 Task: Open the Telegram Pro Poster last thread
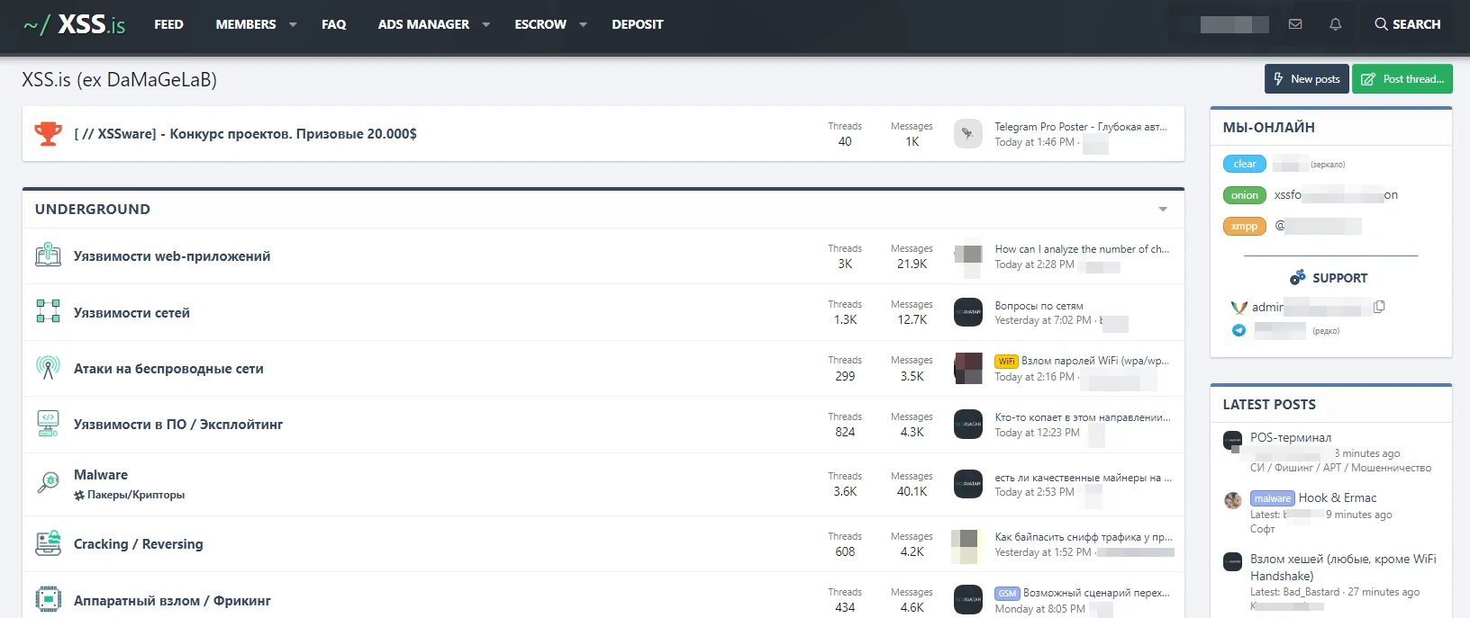1081,127
